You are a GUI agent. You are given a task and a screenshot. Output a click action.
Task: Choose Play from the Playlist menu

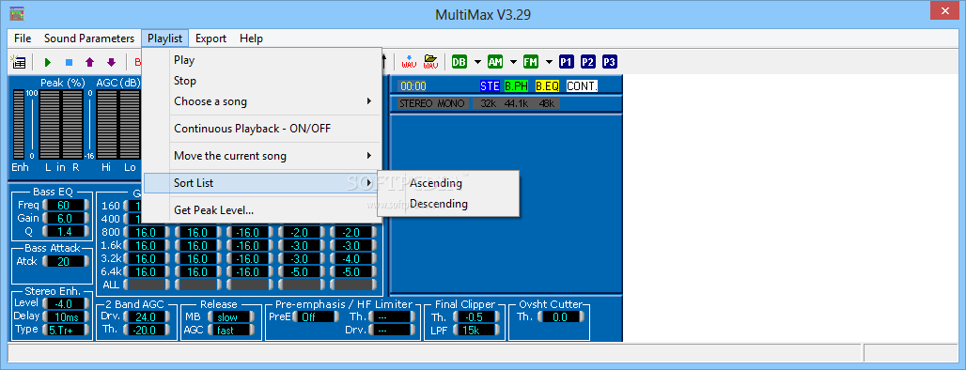262,60
